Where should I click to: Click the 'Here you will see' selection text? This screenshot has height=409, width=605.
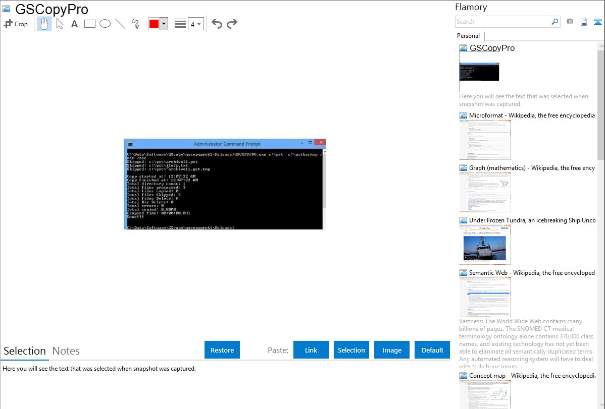[99, 369]
